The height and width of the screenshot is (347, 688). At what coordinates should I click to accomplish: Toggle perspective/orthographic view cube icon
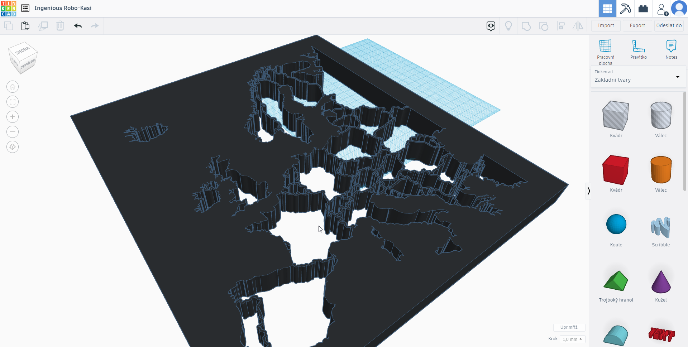[13, 147]
